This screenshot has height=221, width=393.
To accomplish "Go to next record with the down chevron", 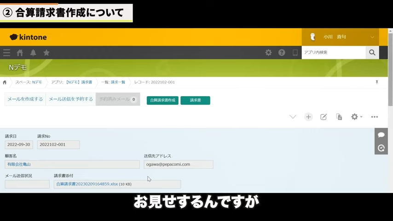I will [293, 117].
